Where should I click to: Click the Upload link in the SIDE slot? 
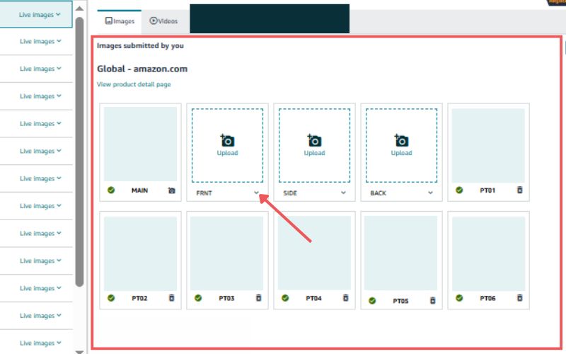click(314, 153)
